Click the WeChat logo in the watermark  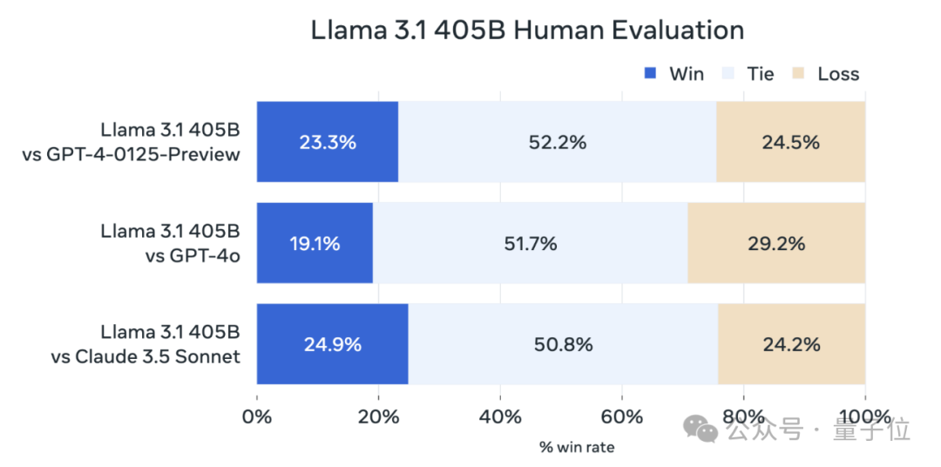(x=702, y=427)
